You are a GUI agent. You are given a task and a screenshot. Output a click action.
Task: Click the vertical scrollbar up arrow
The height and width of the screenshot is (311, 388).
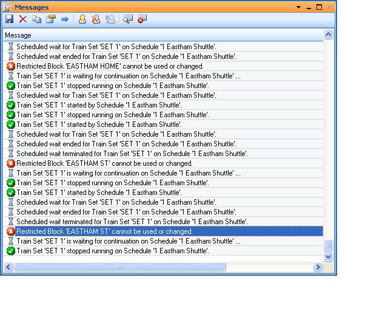[329, 35]
